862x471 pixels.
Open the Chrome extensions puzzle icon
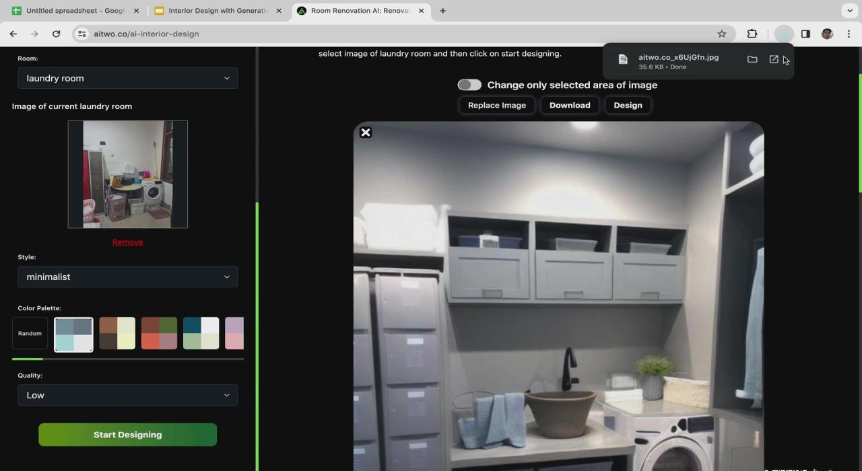(x=752, y=34)
